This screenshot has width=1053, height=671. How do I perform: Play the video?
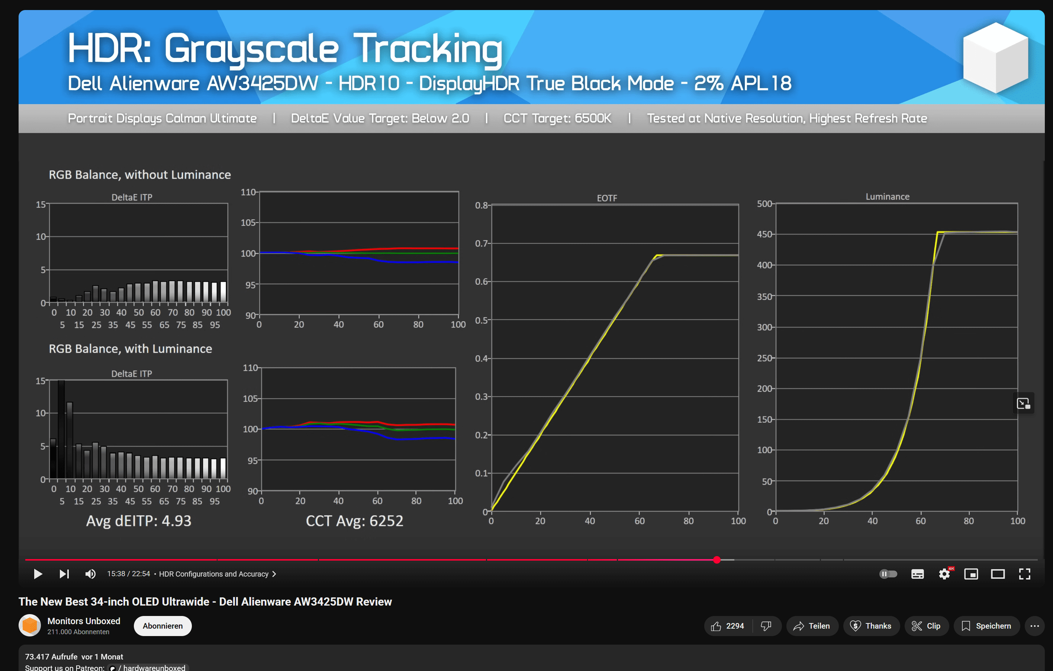point(38,574)
